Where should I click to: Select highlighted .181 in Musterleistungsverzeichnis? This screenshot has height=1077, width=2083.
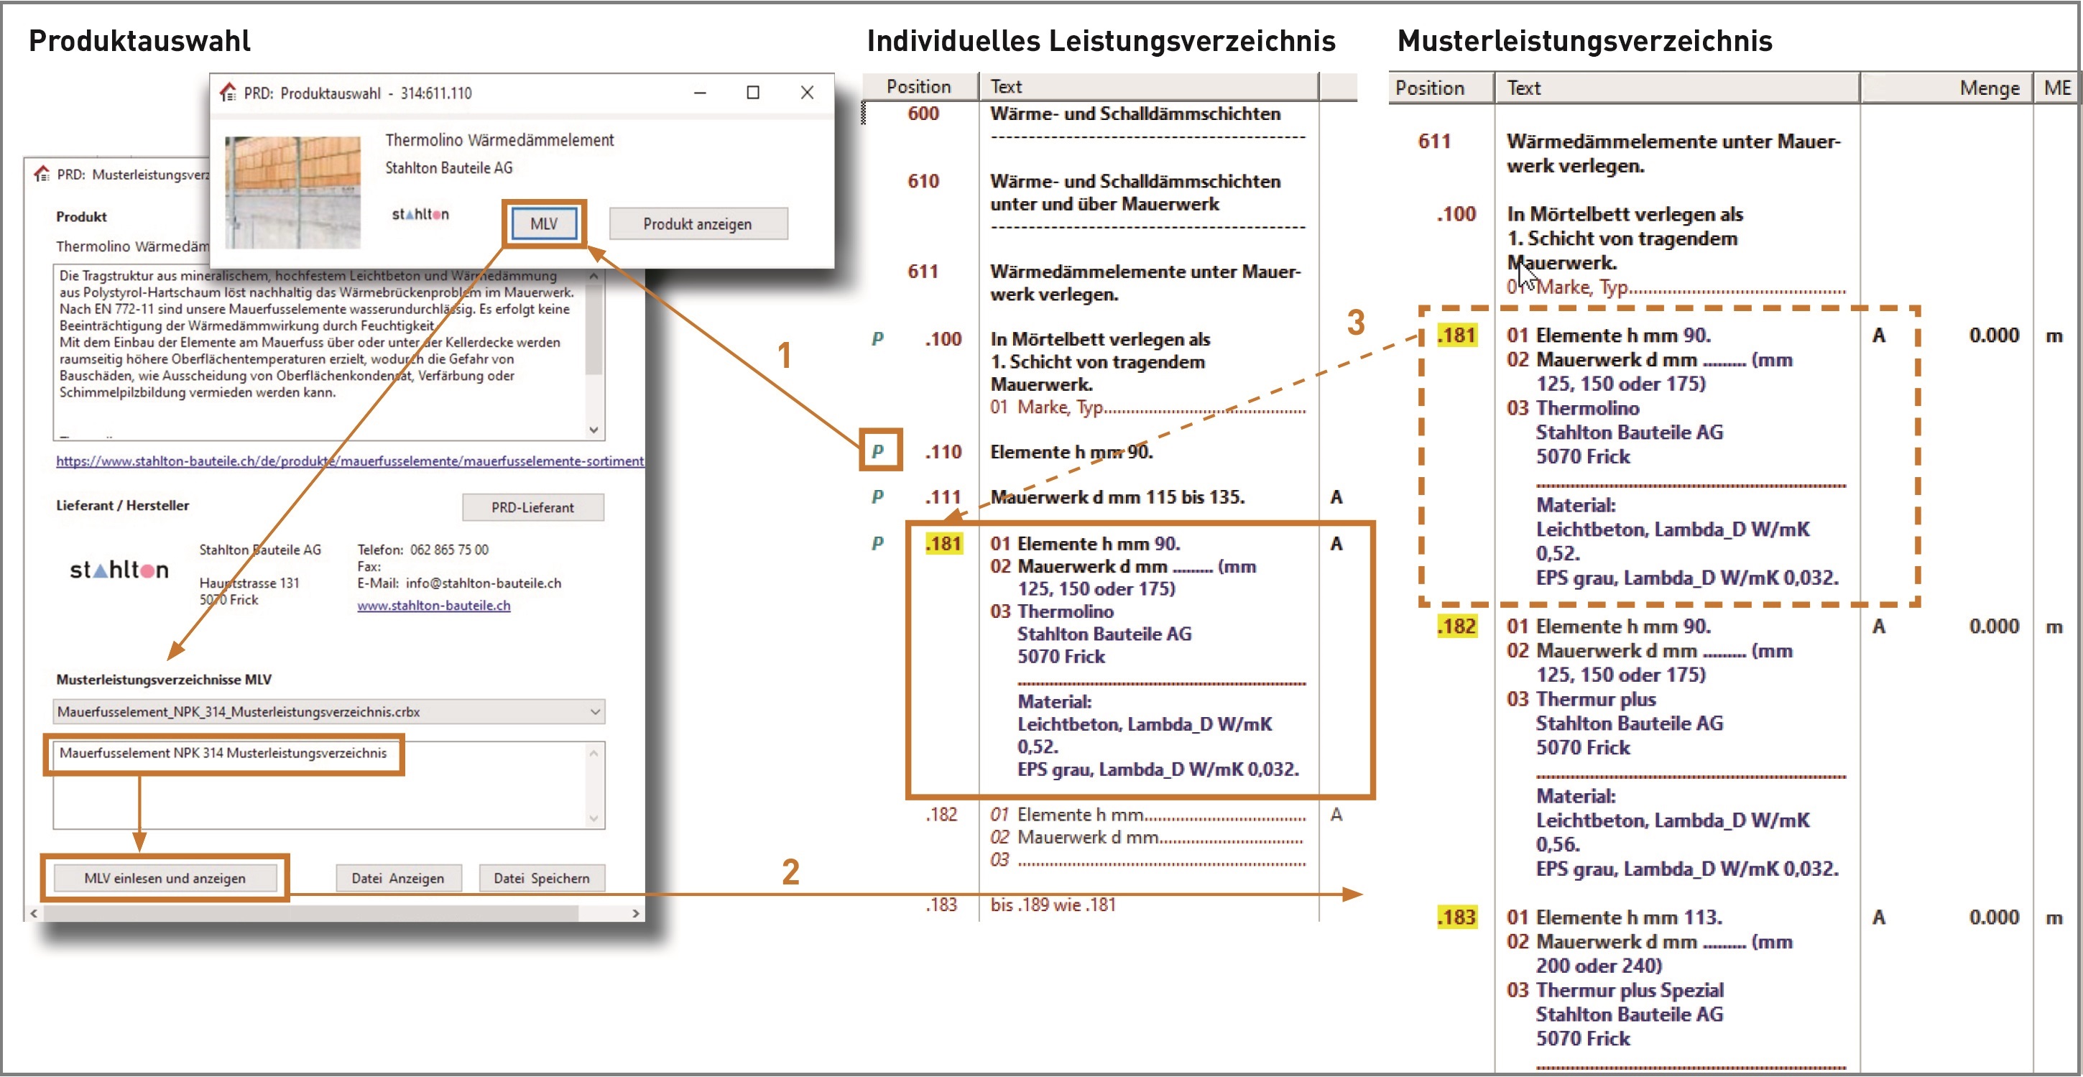point(1457,335)
